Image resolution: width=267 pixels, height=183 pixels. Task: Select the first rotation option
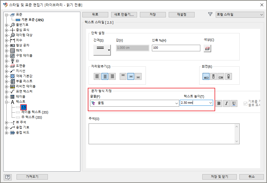206,76
